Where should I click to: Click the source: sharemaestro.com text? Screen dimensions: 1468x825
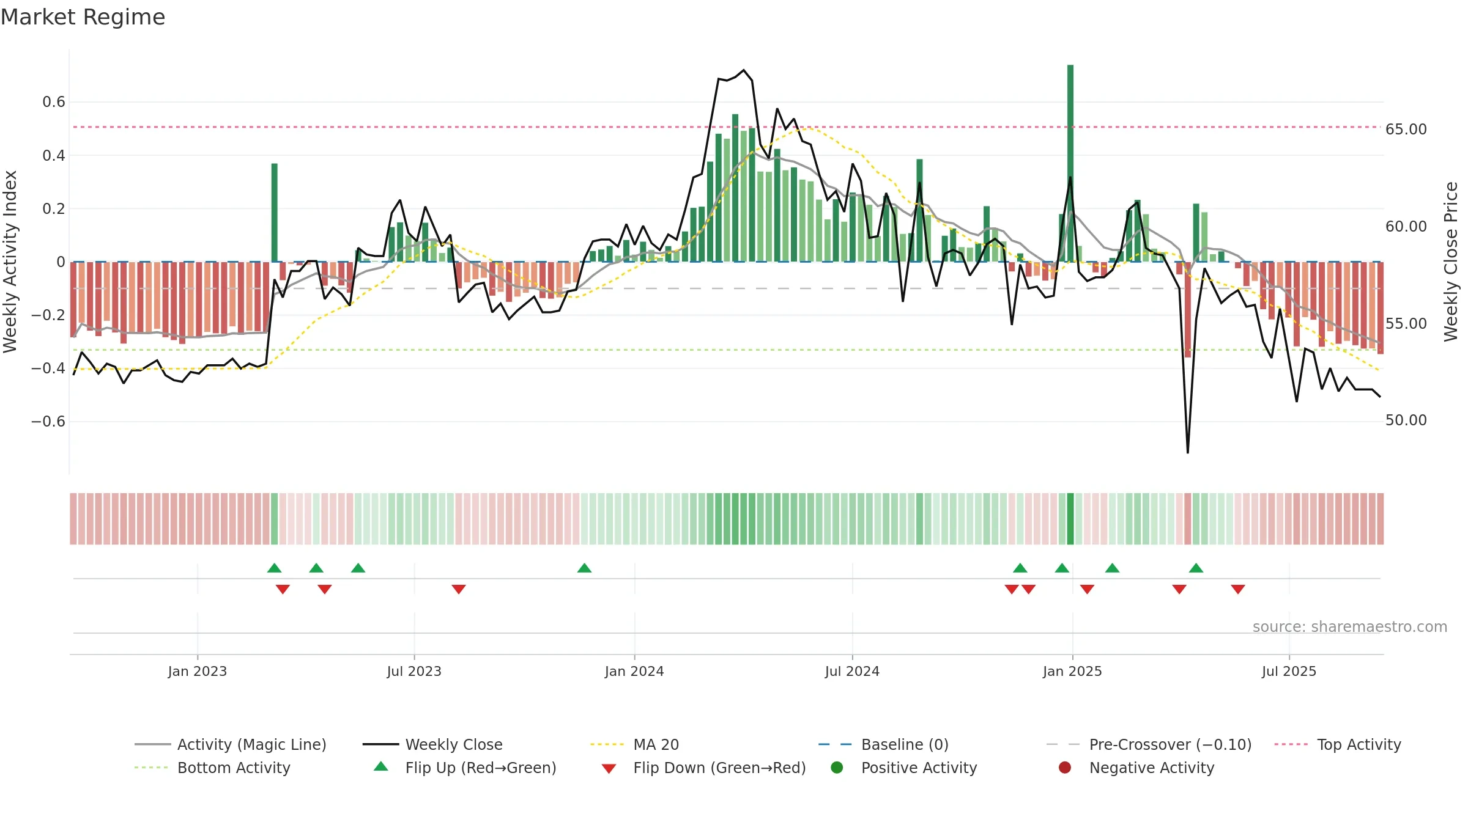[x=1350, y=627]
